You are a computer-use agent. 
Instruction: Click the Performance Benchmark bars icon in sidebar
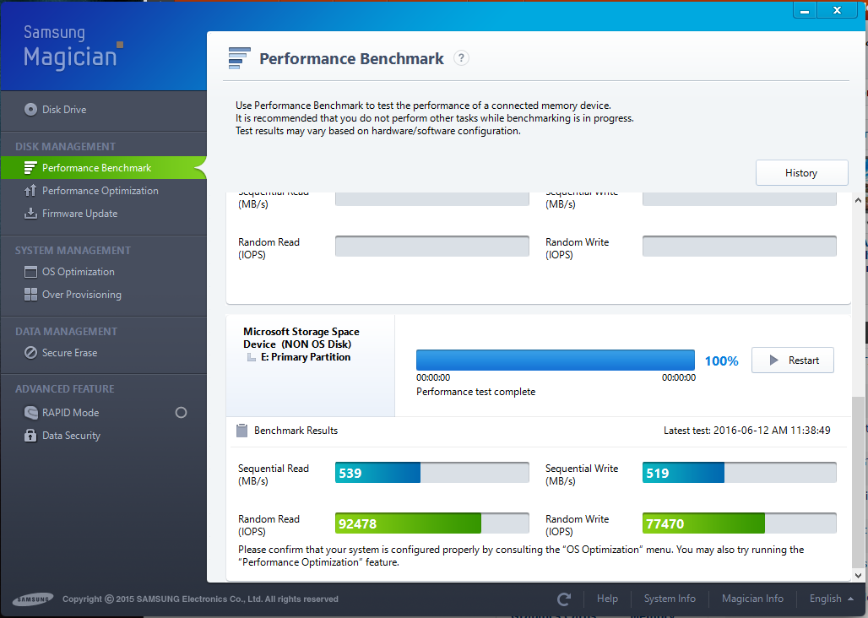point(30,168)
